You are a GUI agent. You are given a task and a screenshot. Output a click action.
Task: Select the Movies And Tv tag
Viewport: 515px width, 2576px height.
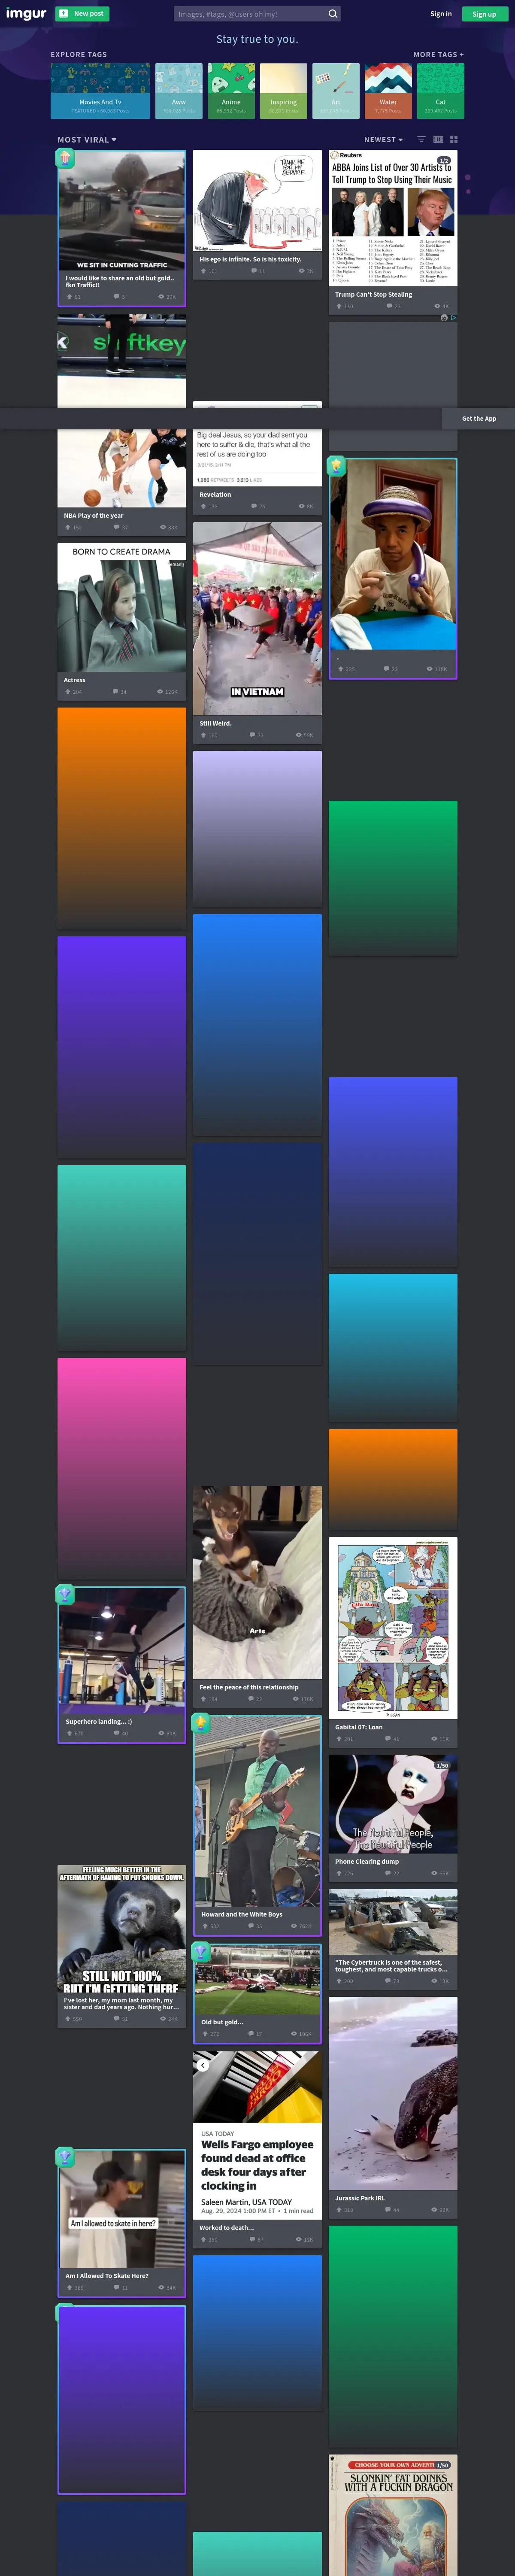pyautogui.click(x=100, y=91)
